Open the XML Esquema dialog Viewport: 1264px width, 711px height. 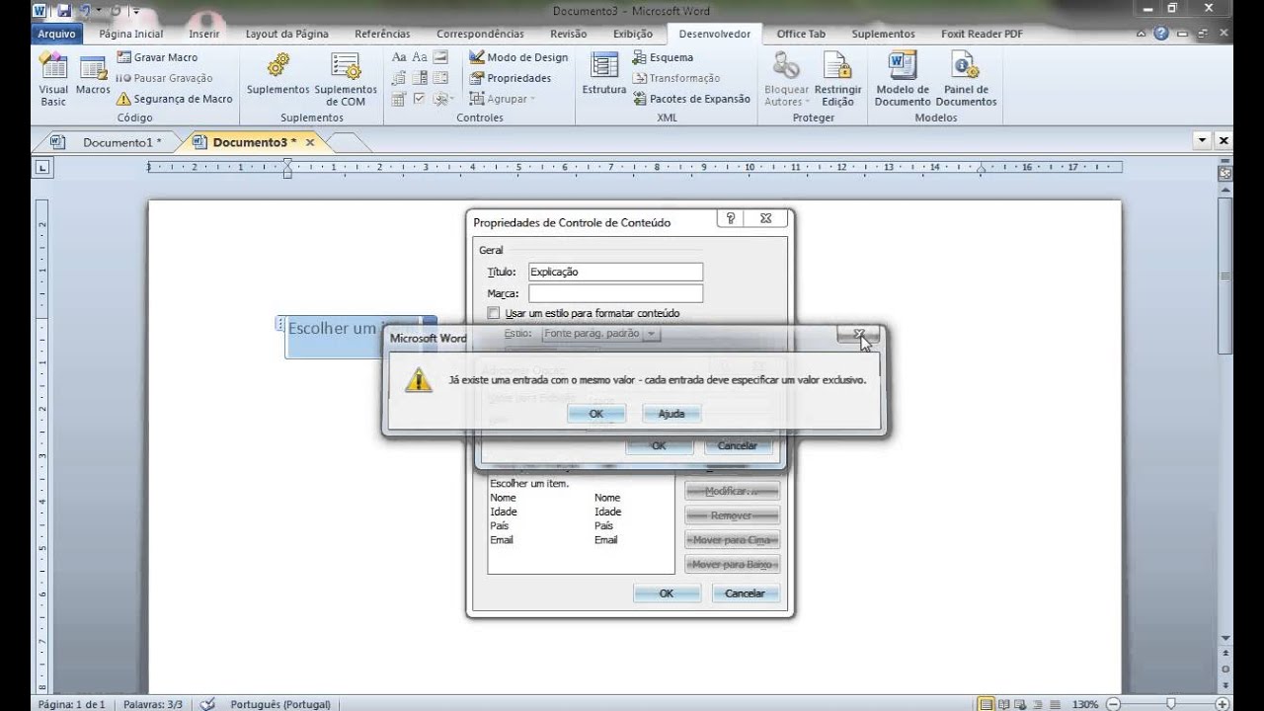(x=663, y=57)
